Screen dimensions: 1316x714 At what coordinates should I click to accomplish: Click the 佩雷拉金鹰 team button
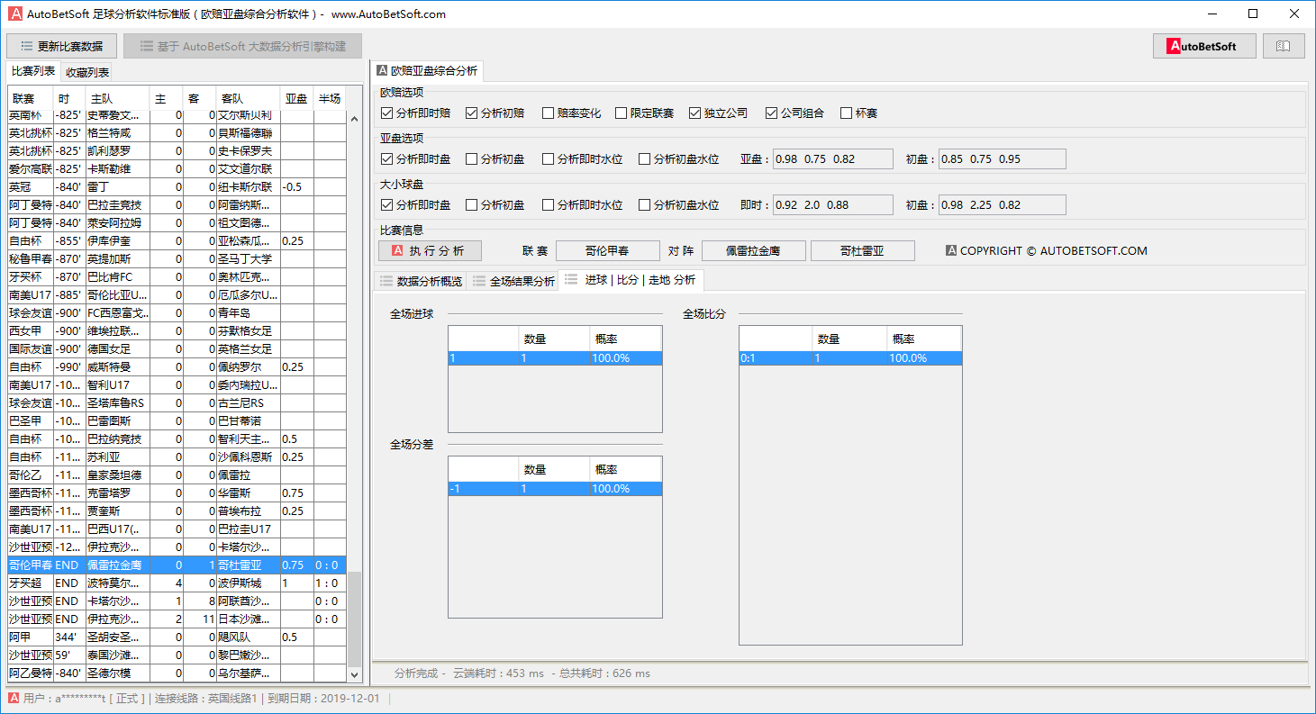(753, 251)
